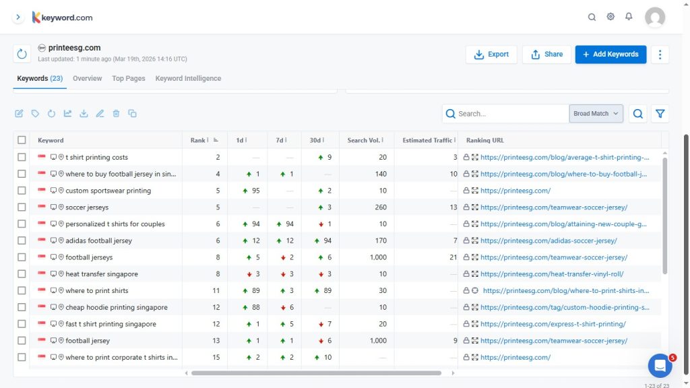This screenshot has width=690, height=388.
Task: Select the checkbox for soccer jerseys keyword
Action: click(22, 207)
